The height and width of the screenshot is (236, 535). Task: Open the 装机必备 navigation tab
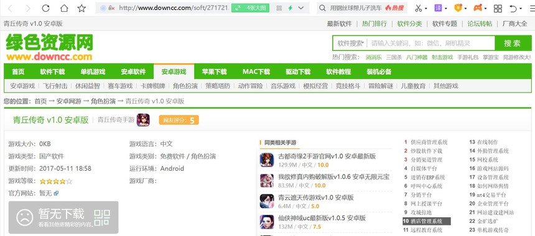coord(379,71)
